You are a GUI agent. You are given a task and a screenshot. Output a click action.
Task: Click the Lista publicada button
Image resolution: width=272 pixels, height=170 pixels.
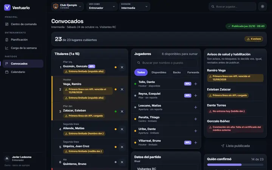(235, 146)
